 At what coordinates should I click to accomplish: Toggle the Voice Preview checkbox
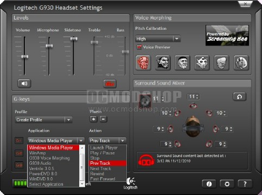pos(139,47)
